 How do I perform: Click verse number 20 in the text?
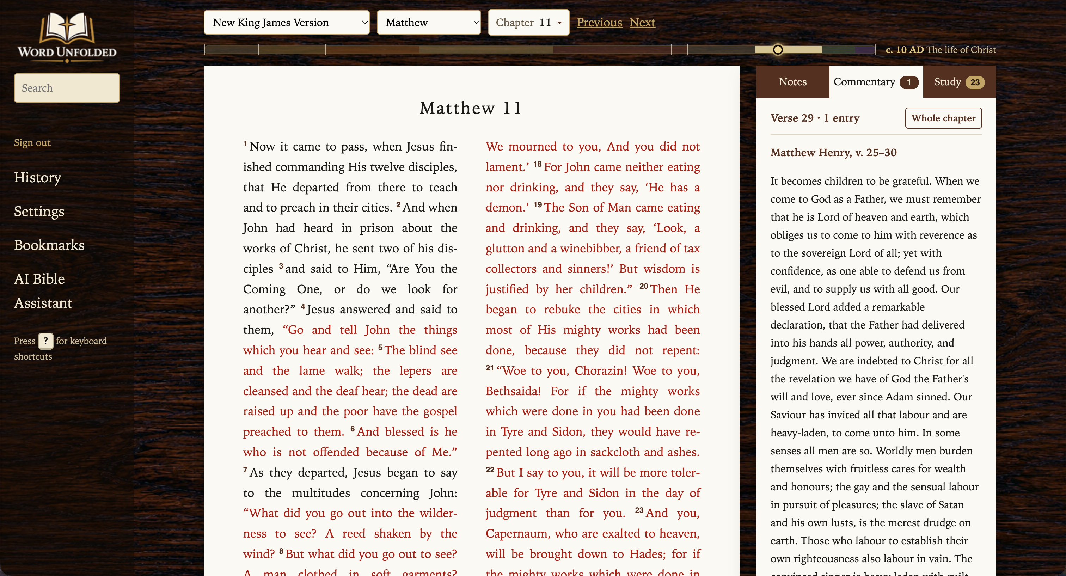click(x=643, y=286)
